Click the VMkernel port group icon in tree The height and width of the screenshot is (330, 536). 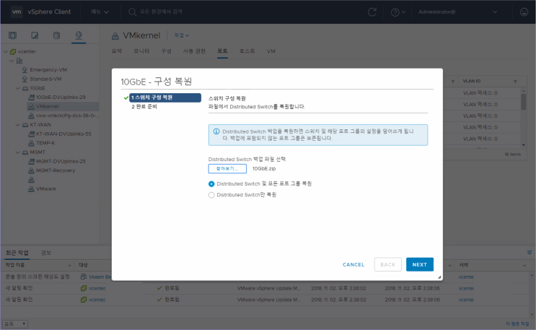coord(31,106)
